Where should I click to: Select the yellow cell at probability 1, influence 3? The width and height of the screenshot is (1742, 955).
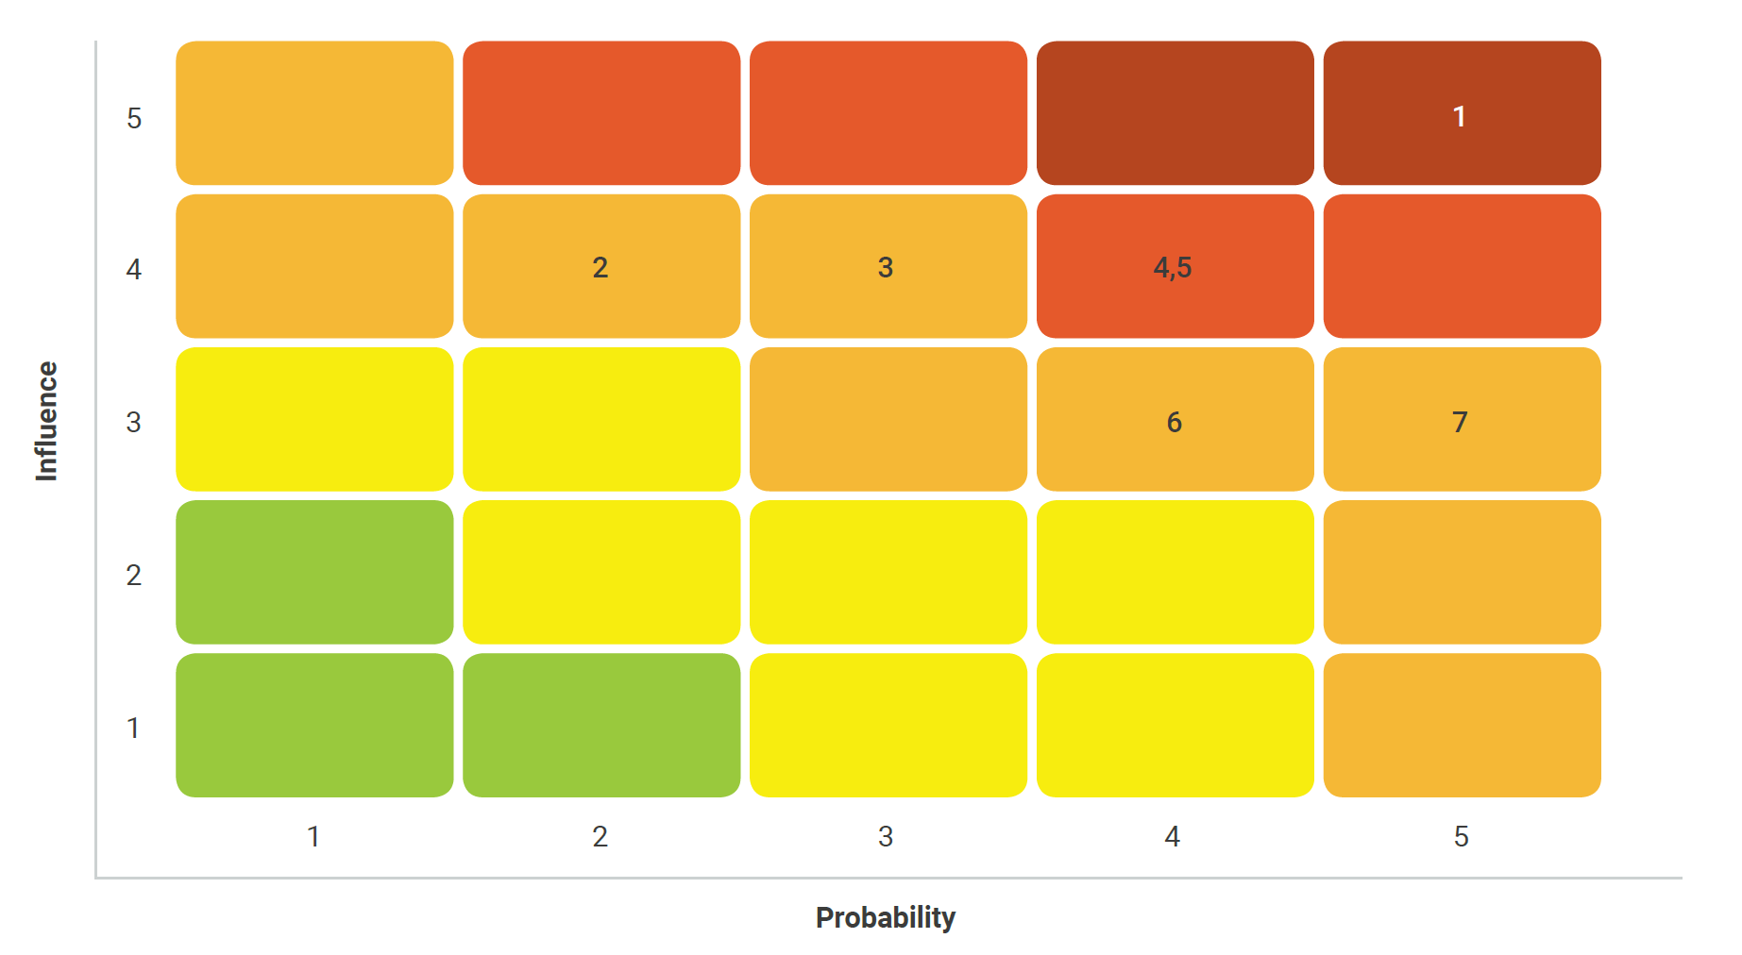pyautogui.click(x=314, y=419)
